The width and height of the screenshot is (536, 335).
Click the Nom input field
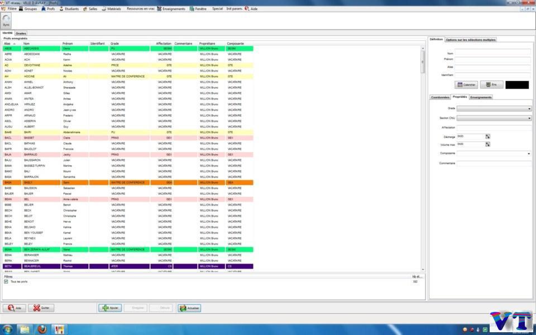(x=492, y=53)
